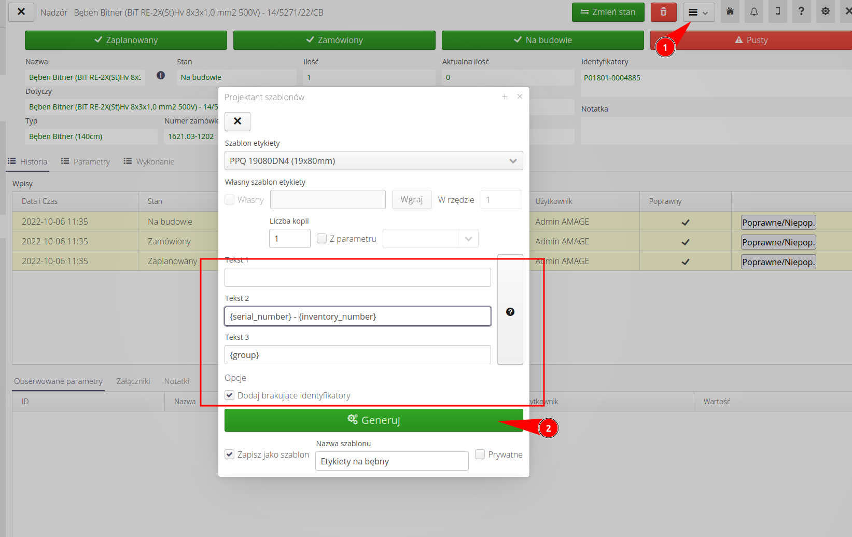The width and height of the screenshot is (852, 537).
Task: Click the Tekst 1 input field
Action: 357,278
